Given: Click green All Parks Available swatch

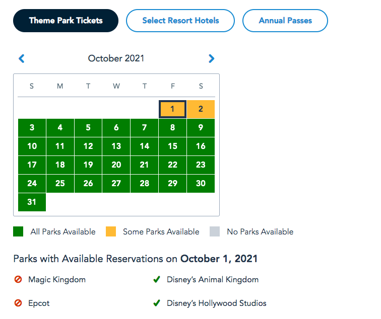Looking at the screenshot, I should click(x=18, y=232).
